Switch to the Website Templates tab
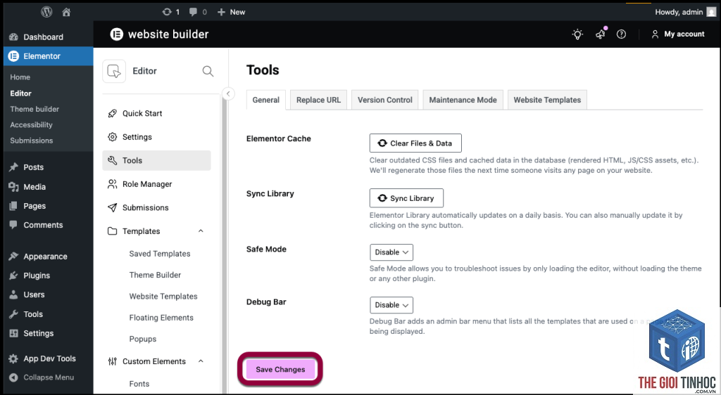The image size is (721, 395). 547,100
